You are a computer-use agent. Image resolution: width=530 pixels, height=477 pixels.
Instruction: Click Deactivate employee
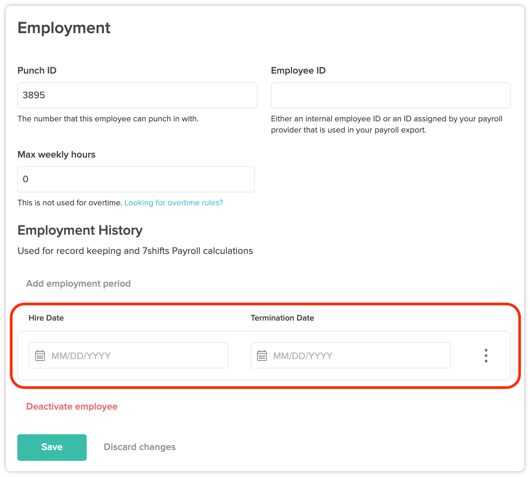pos(72,406)
